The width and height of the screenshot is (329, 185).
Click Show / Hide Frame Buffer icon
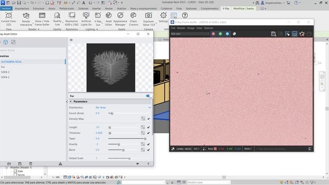point(42,15)
